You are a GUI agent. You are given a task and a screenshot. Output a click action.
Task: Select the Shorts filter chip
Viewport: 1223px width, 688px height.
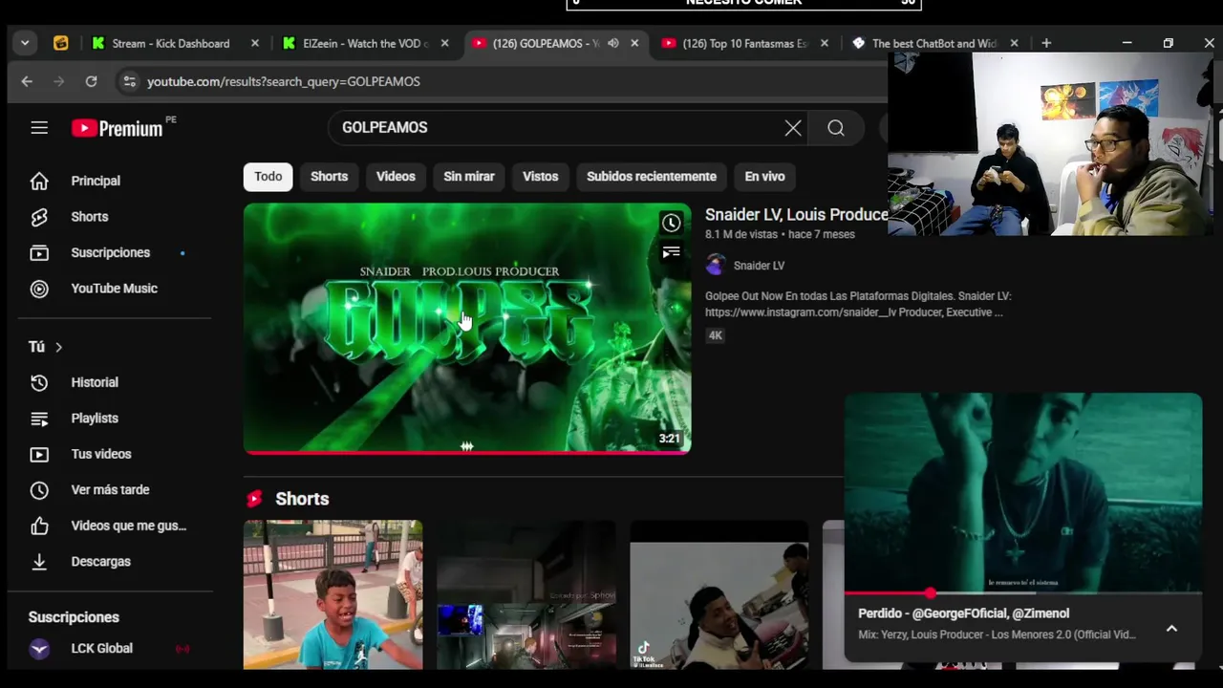click(x=329, y=177)
